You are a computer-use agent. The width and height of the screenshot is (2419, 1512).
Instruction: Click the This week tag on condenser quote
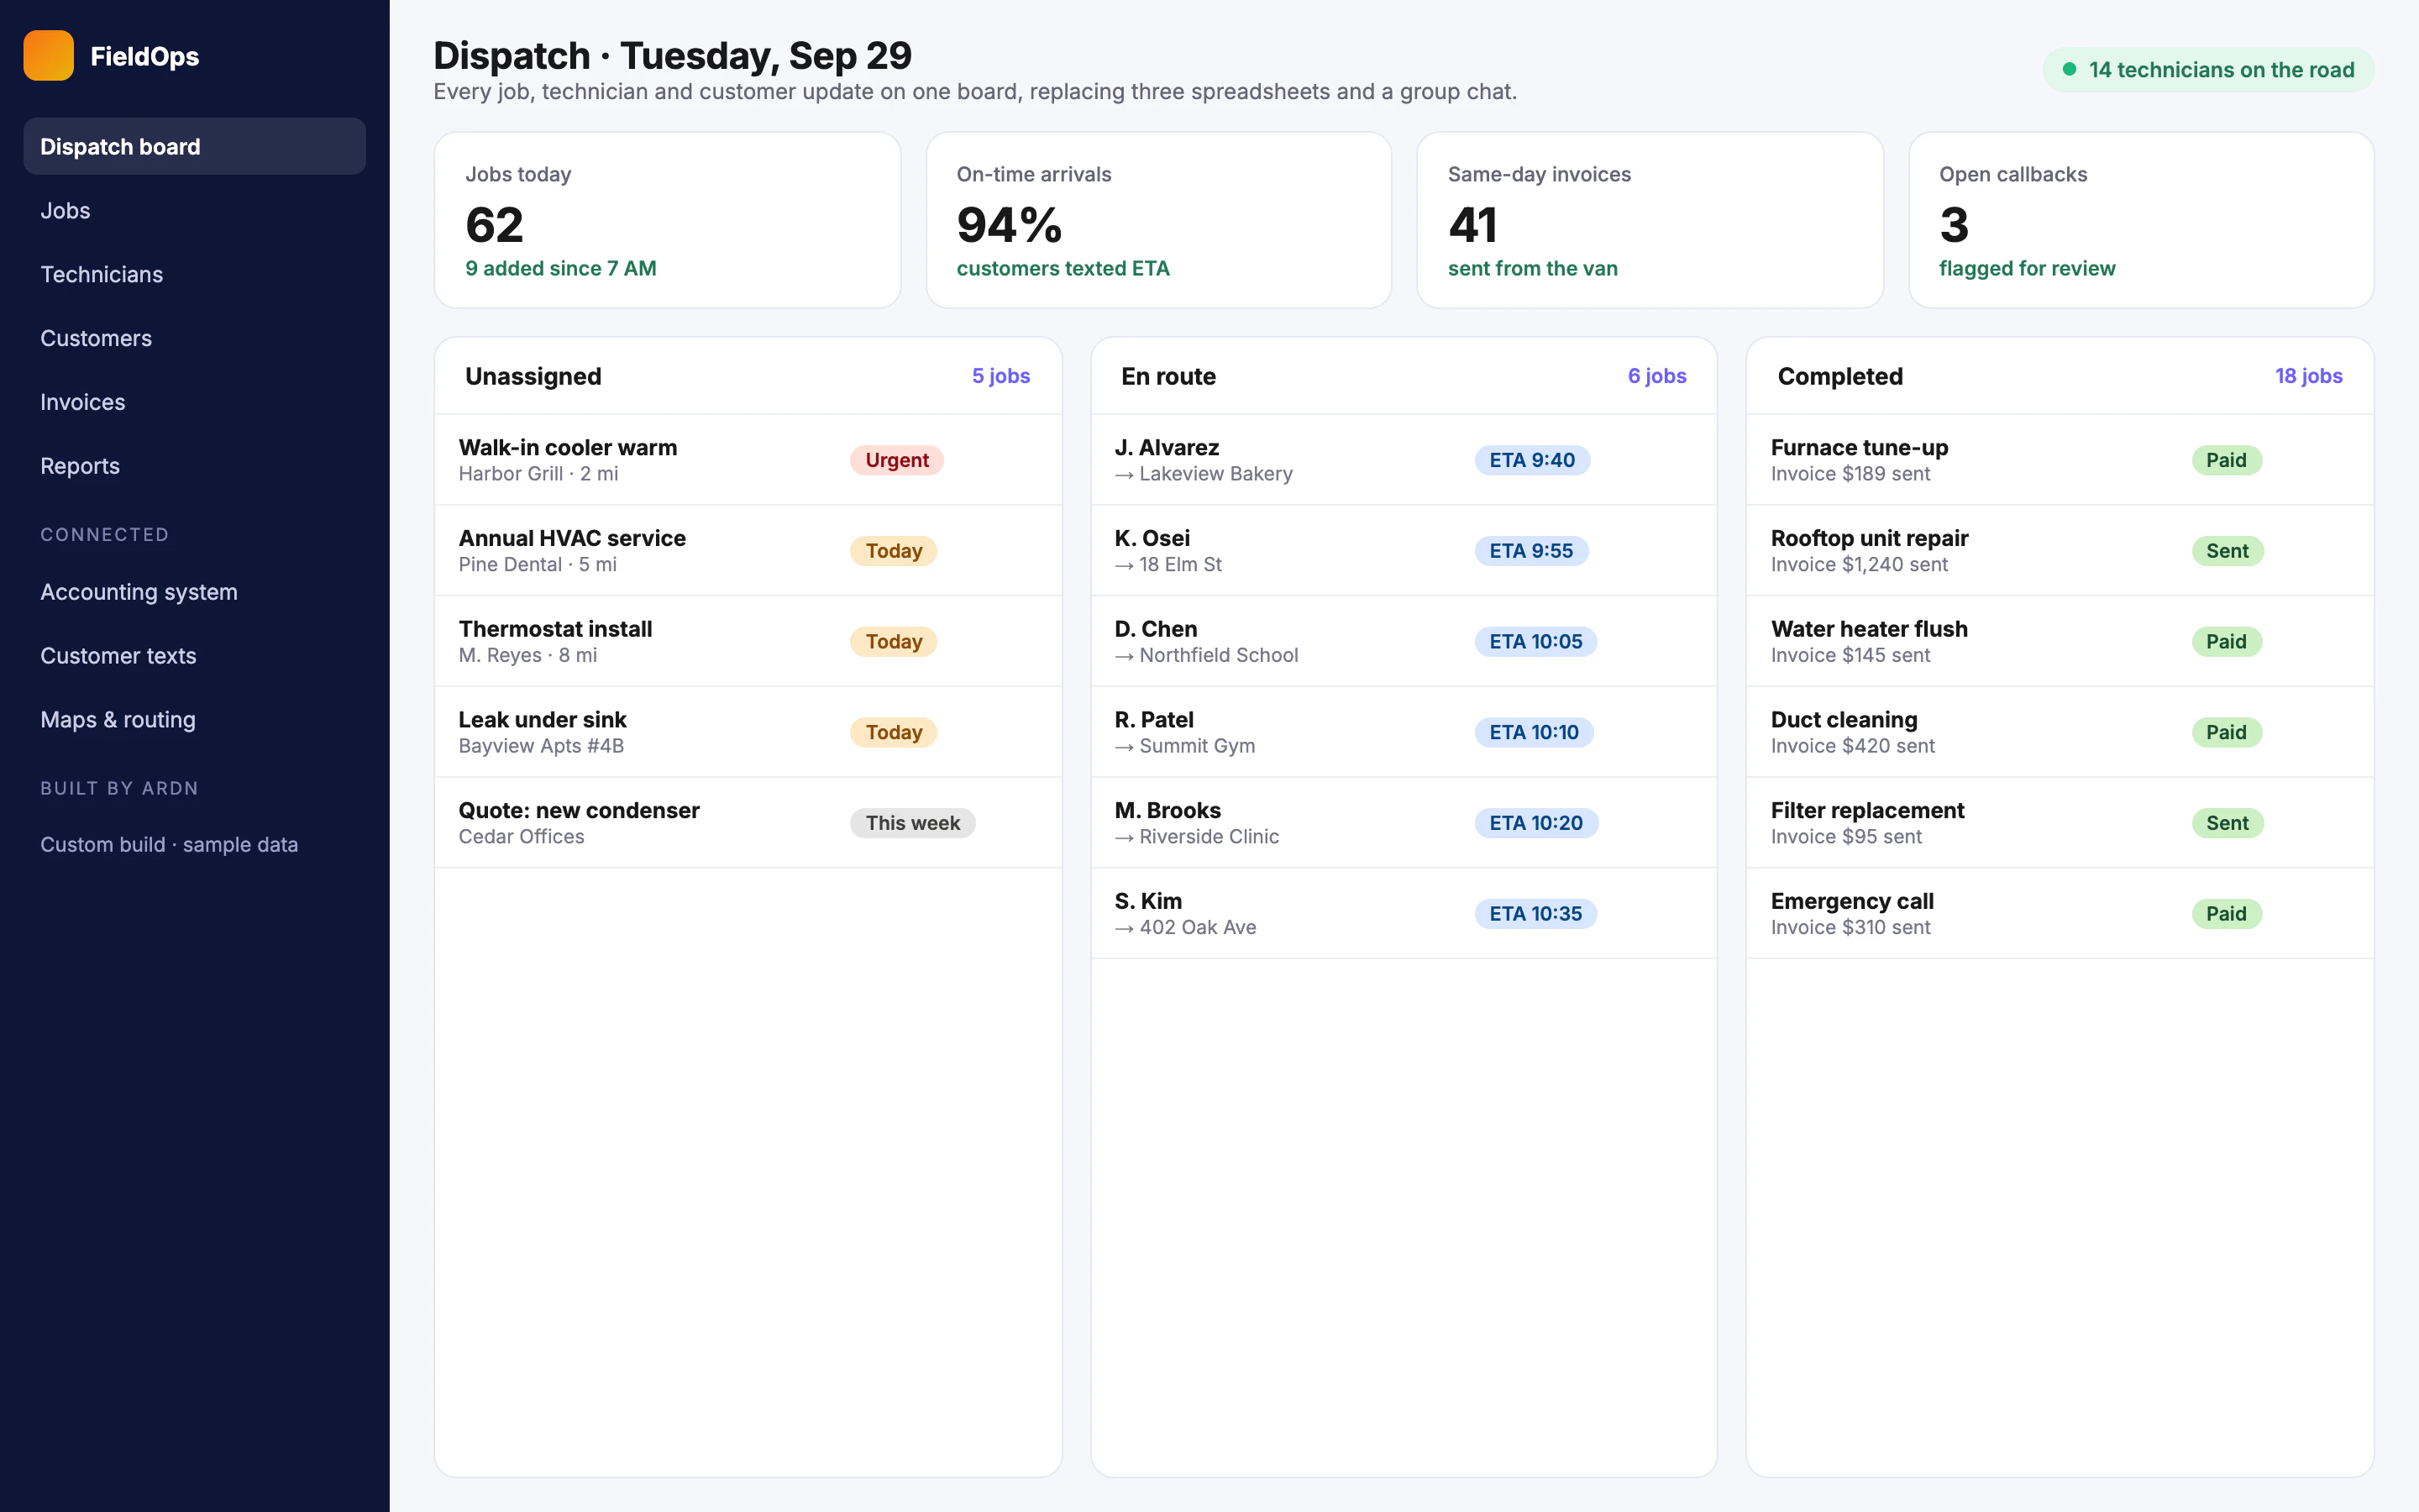point(913,823)
